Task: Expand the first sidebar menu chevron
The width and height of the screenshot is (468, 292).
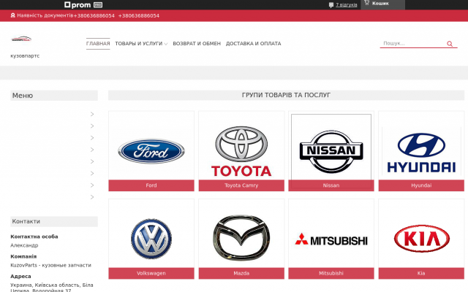Action: click(92, 114)
